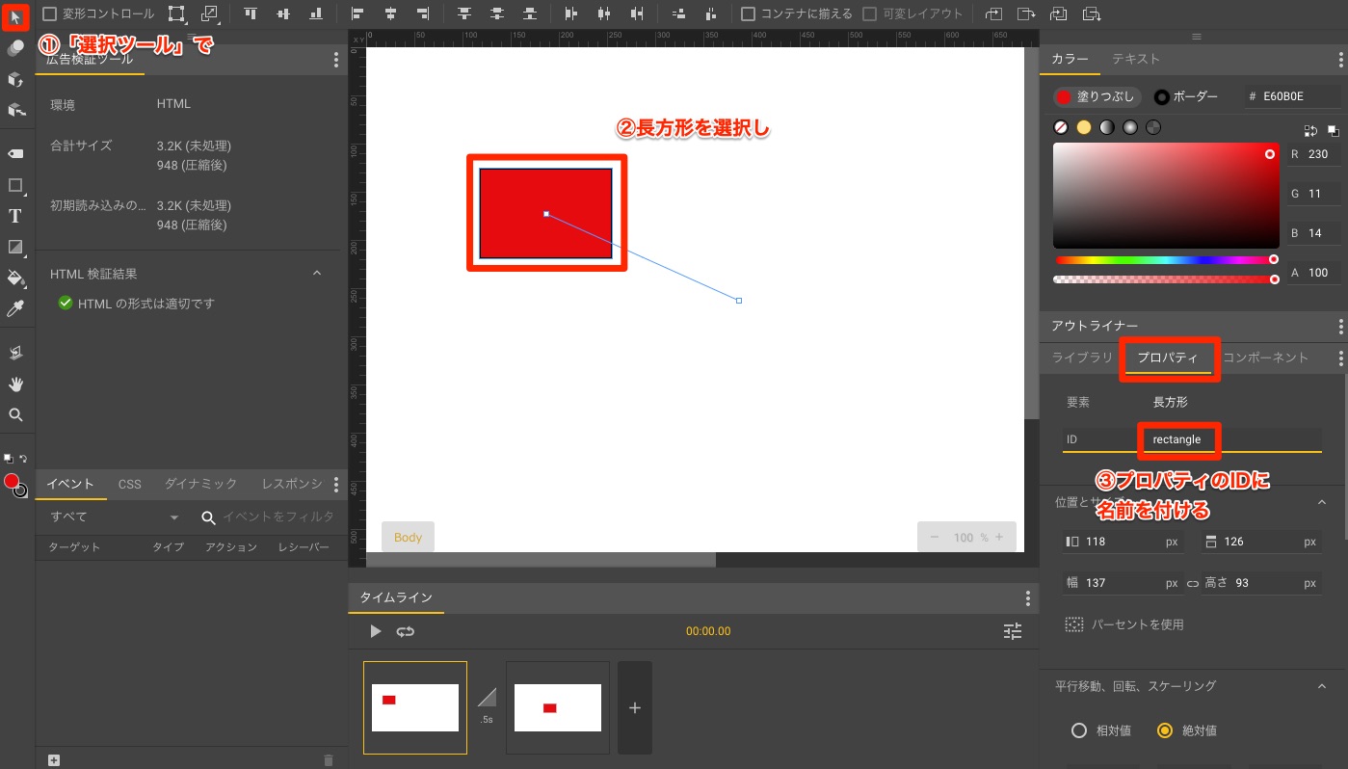Screen dimensions: 1348x769
Task: Click the bring forward icon
Action: [x=993, y=13]
